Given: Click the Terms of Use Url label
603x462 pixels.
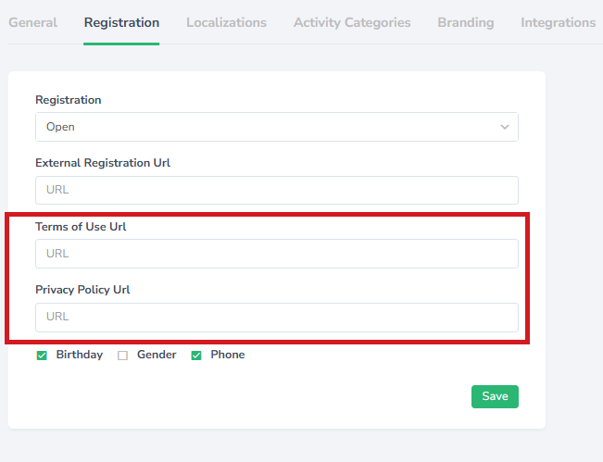Looking at the screenshot, I should click(x=81, y=227).
